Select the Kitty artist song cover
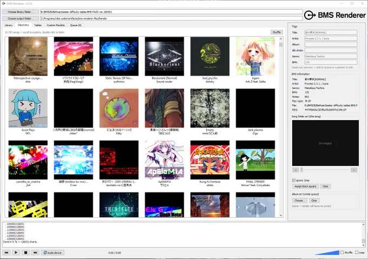 click(x=119, y=108)
